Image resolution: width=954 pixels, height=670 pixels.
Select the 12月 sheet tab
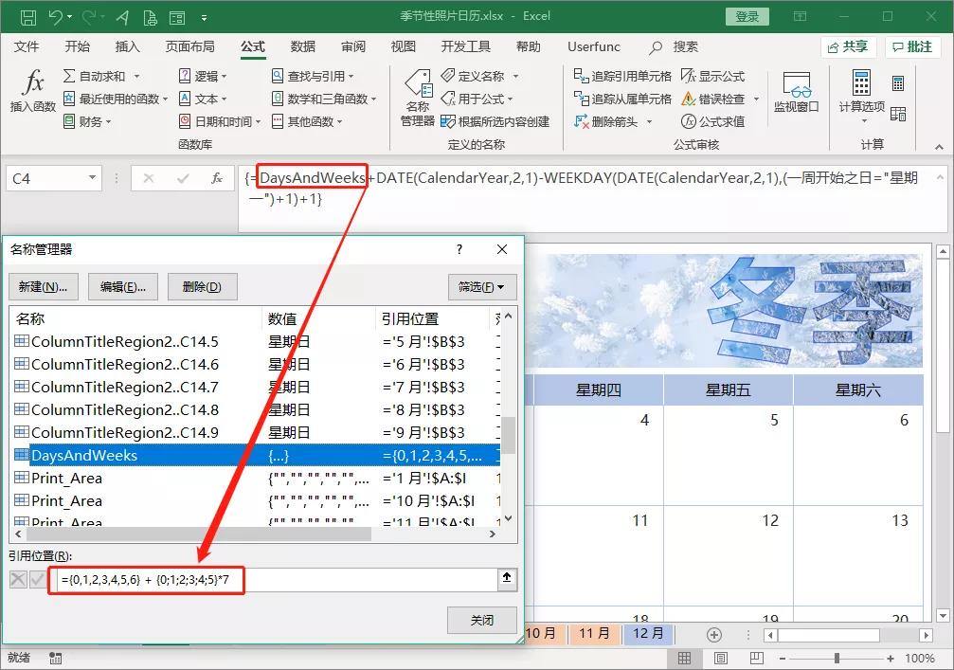pos(648,635)
